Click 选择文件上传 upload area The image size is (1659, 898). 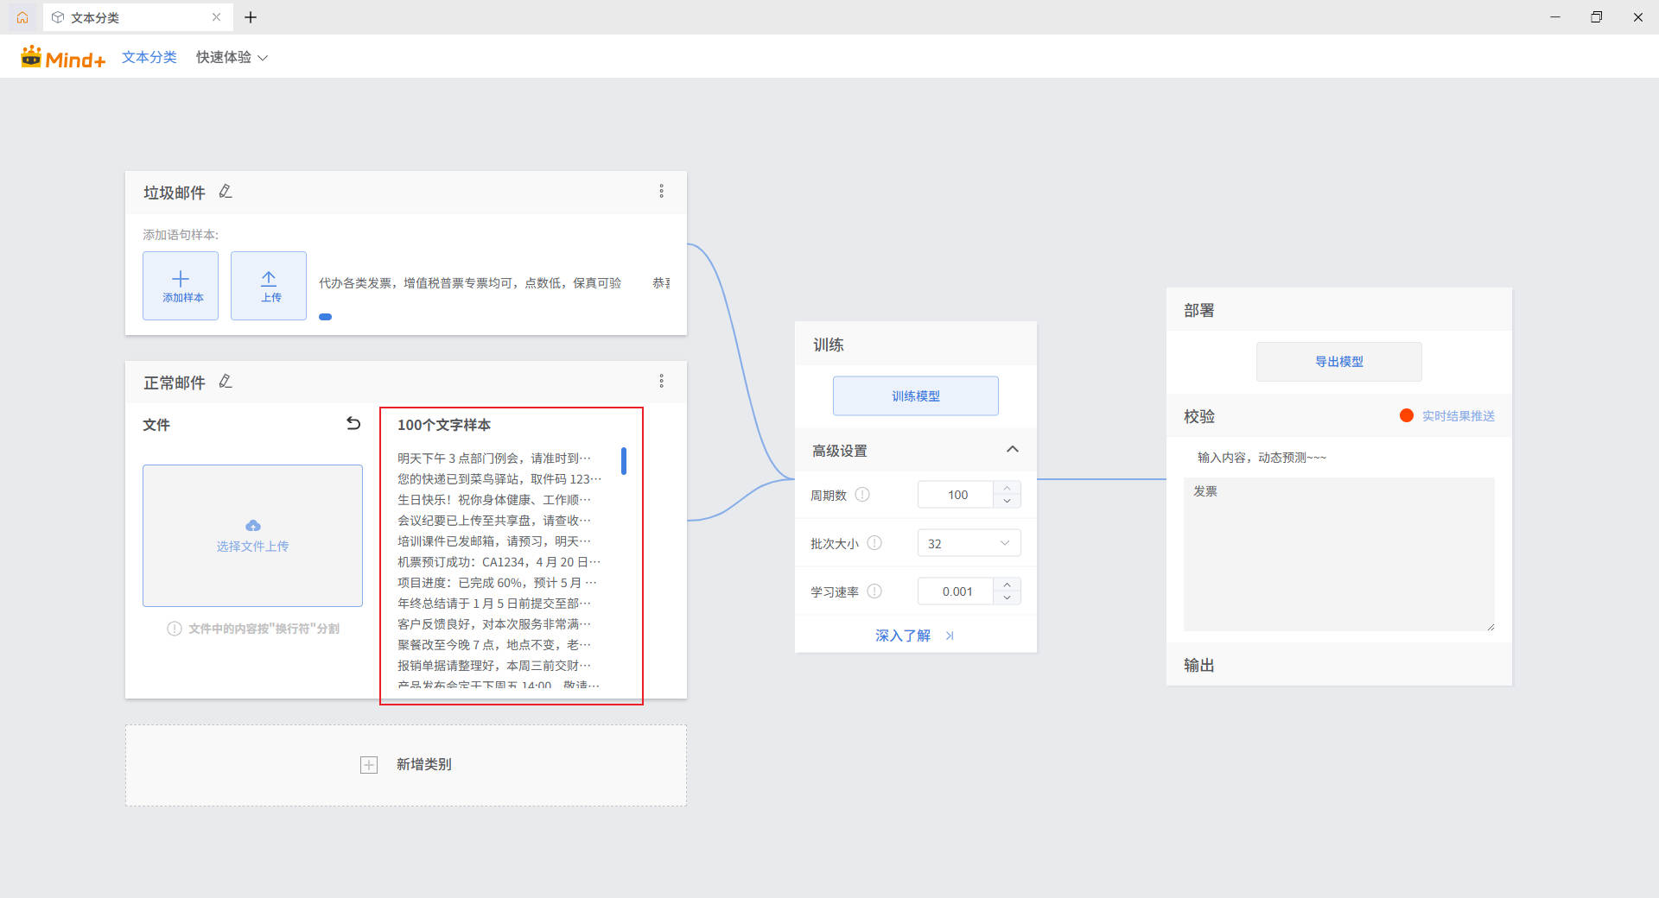[x=252, y=535]
